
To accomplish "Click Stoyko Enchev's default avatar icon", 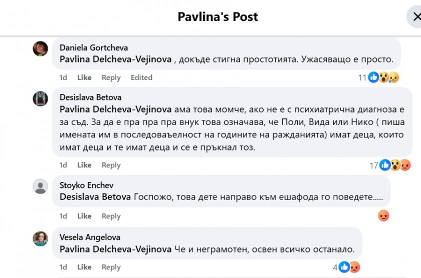I will tap(40, 186).
